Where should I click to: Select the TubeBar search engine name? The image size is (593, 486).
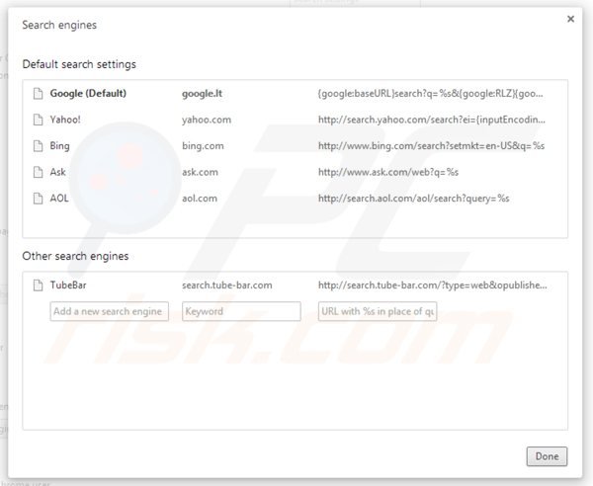(68, 284)
